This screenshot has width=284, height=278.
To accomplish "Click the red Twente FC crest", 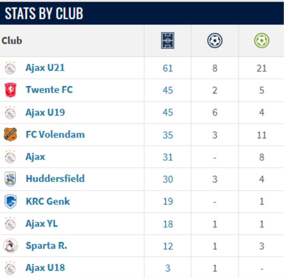I will click(10, 90).
